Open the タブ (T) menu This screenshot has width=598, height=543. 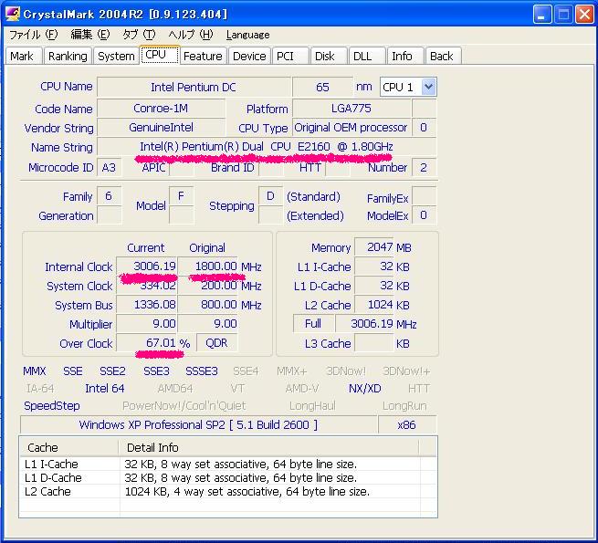coord(139,35)
